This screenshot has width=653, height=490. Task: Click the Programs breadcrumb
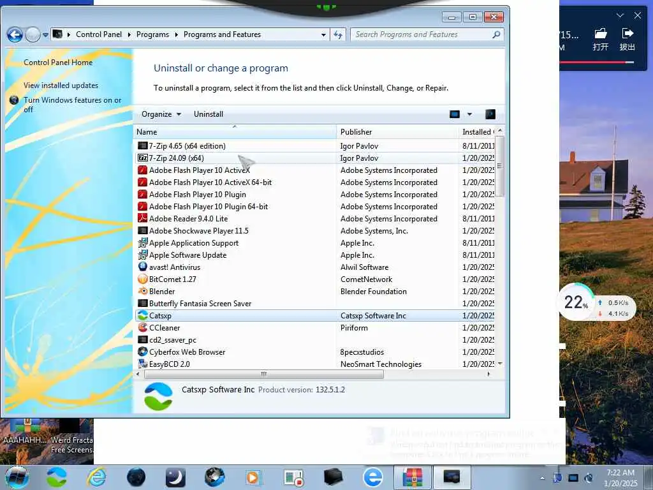pyautogui.click(x=152, y=34)
